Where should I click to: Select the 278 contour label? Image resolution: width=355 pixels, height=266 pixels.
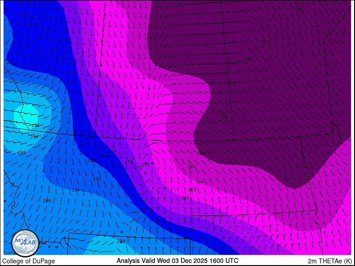pyautogui.click(x=106, y=156)
